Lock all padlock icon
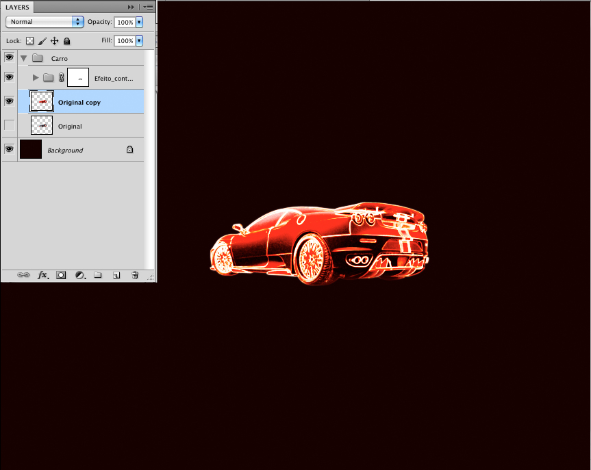Image resolution: width=591 pixels, height=470 pixels. 66,40
